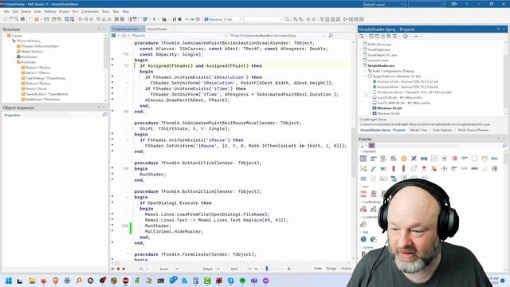Open the Model View tab
This screenshot has width=510, height=287.
(x=418, y=130)
